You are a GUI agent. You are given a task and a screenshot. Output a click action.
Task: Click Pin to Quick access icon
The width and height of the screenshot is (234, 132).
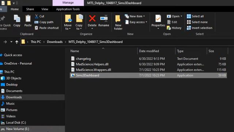[3, 19]
